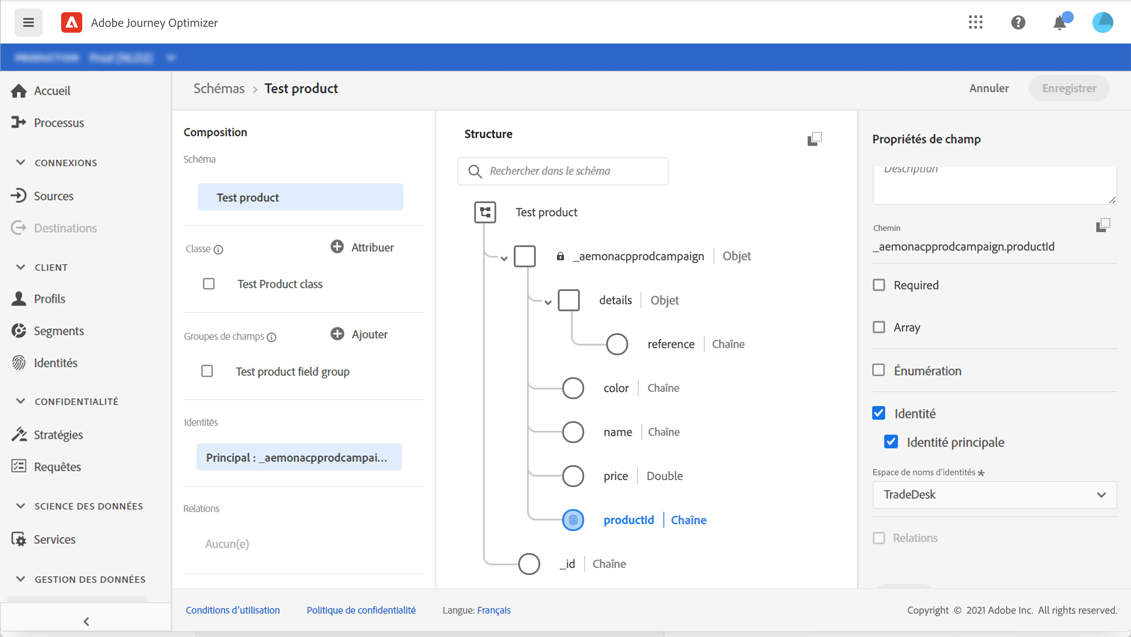Collapse the CONNEXIONS sidebar section

(x=21, y=162)
